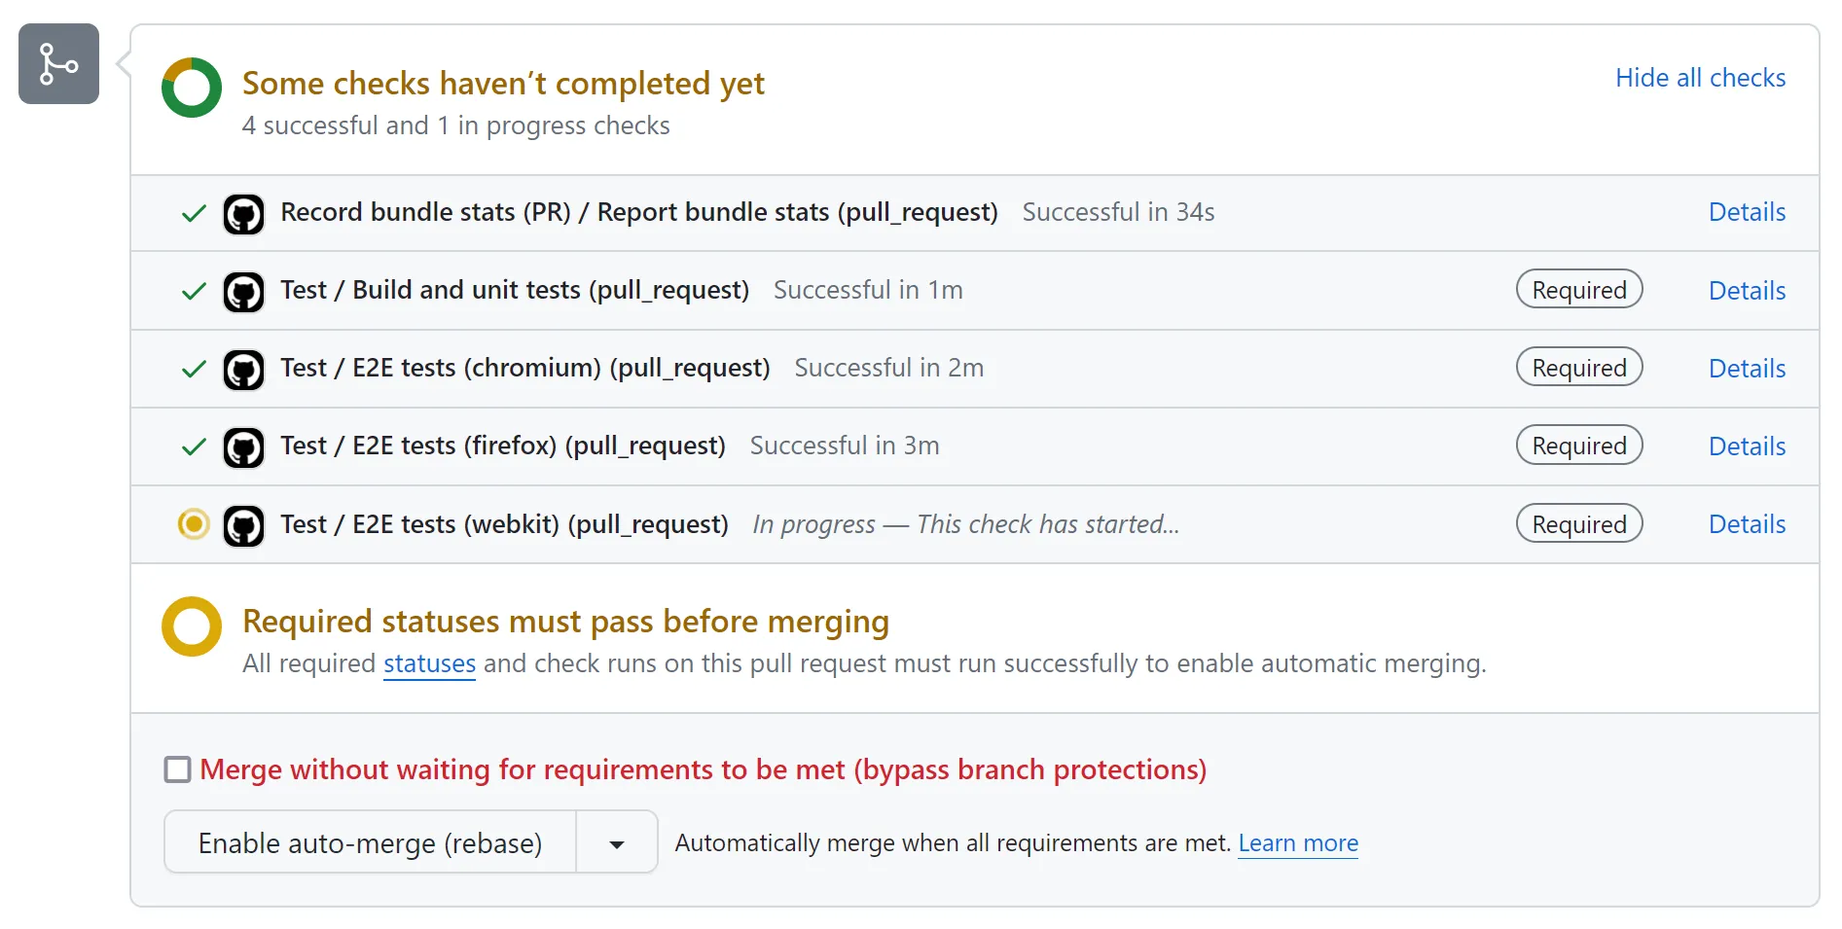This screenshot has width=1842, height=929.
Task: Click the in-progress spinner on webkit check
Action: 192,524
